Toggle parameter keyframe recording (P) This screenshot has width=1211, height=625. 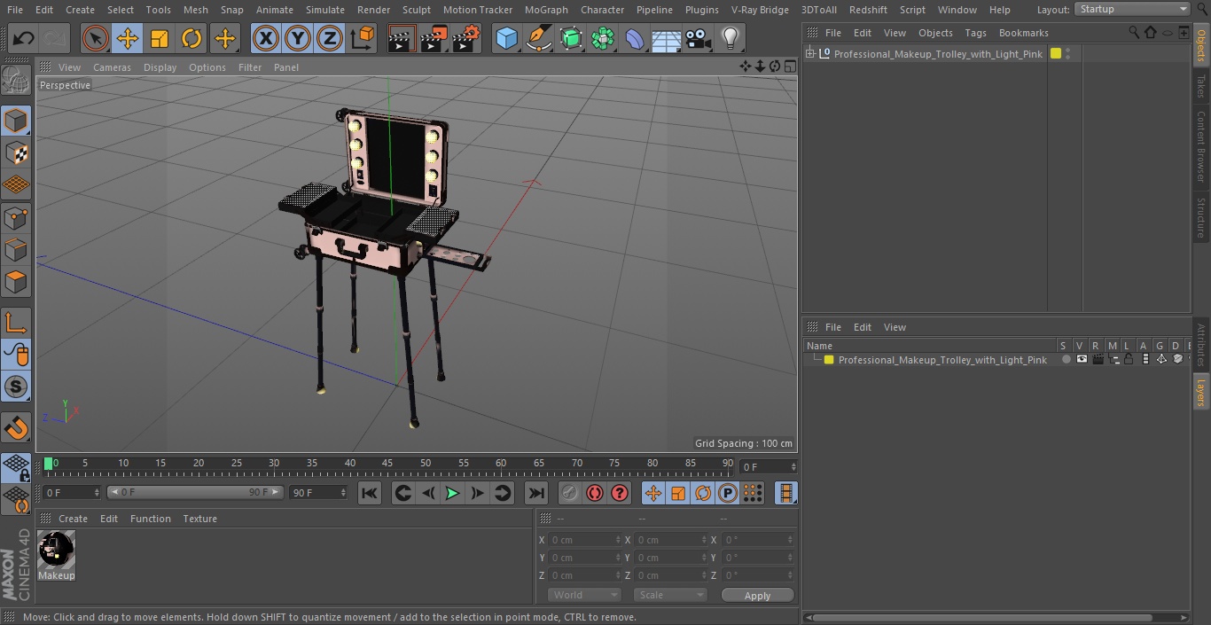click(x=728, y=493)
